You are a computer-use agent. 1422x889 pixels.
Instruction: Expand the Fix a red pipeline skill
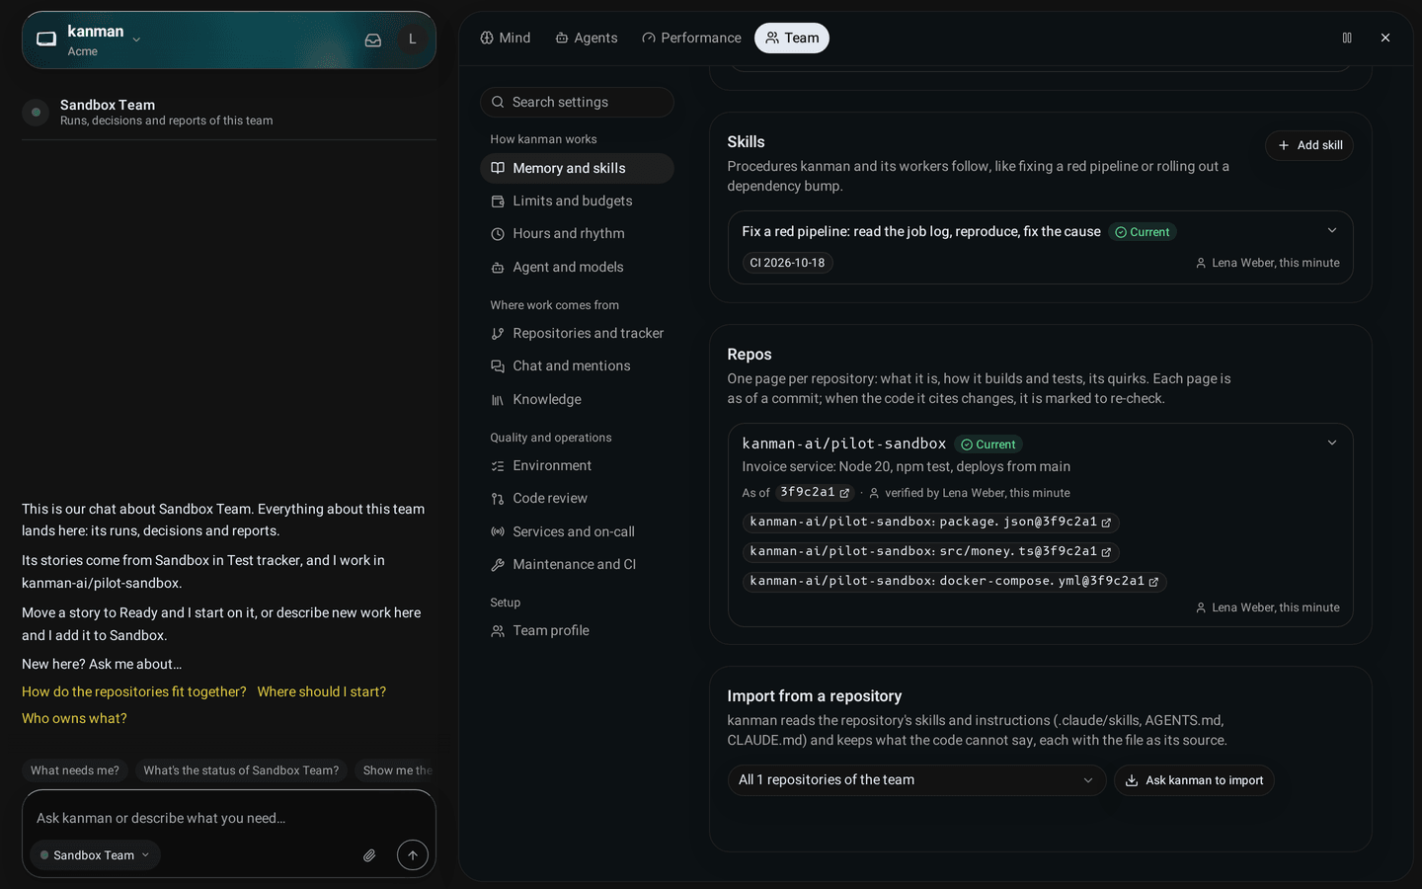(1331, 231)
